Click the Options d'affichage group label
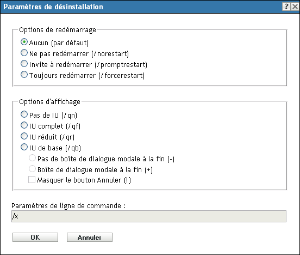Viewport: 300px width, 255px height. [x=50, y=102]
